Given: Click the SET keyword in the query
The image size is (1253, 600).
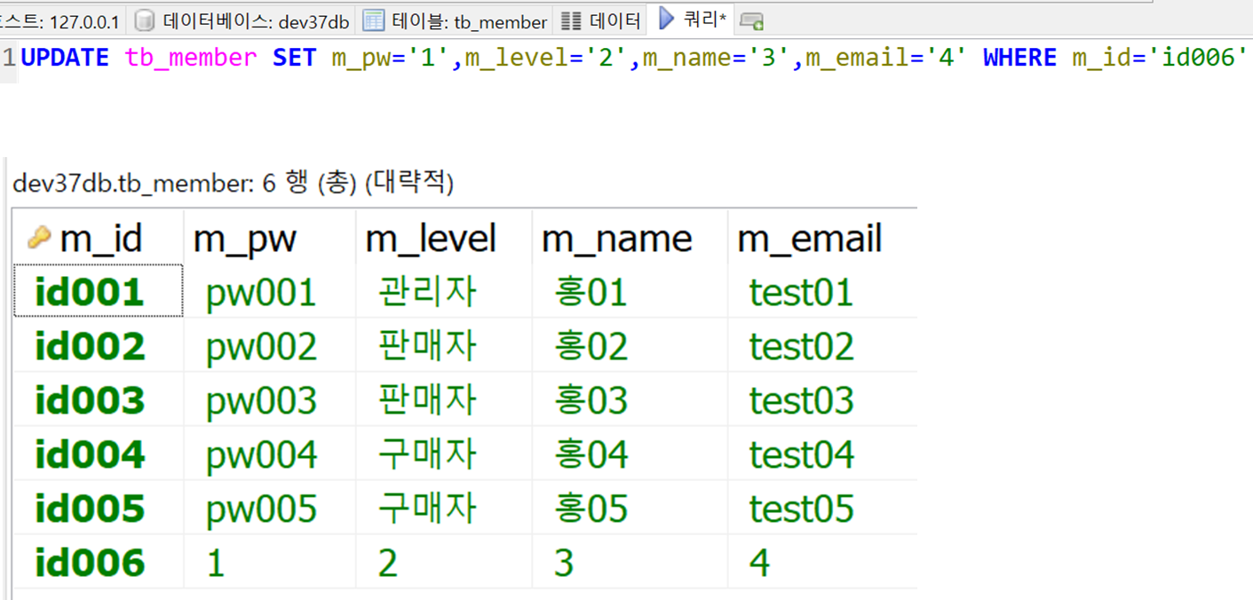Looking at the screenshot, I should pos(294,58).
